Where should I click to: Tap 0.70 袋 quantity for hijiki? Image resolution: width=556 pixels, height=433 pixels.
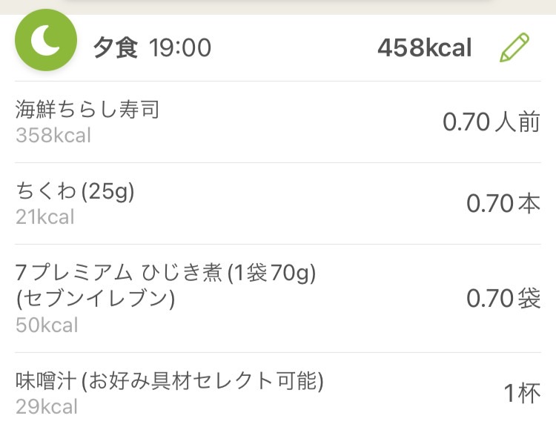503,298
